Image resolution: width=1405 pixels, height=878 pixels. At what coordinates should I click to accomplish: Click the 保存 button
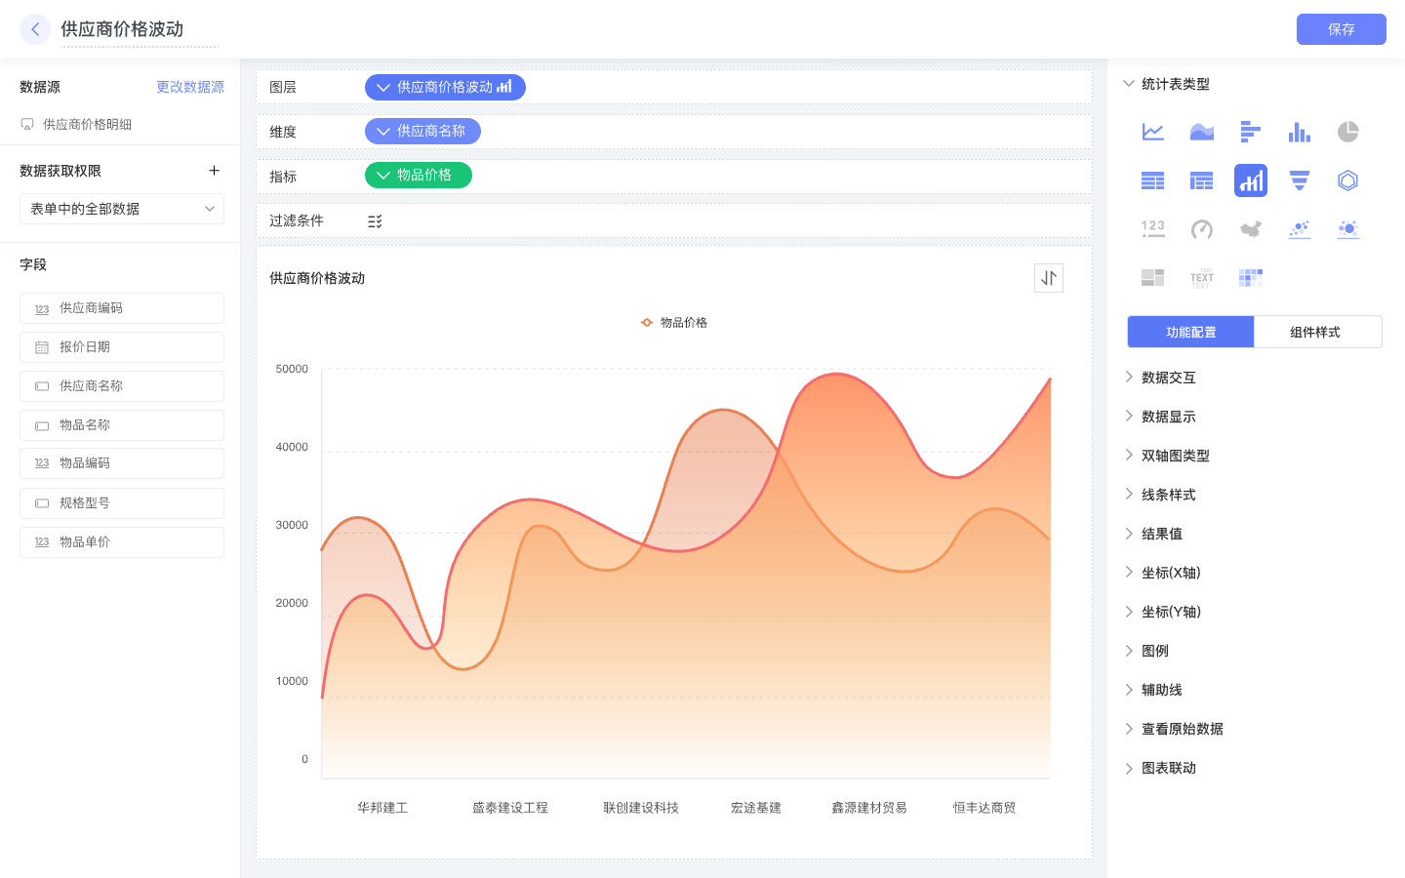coord(1341,29)
